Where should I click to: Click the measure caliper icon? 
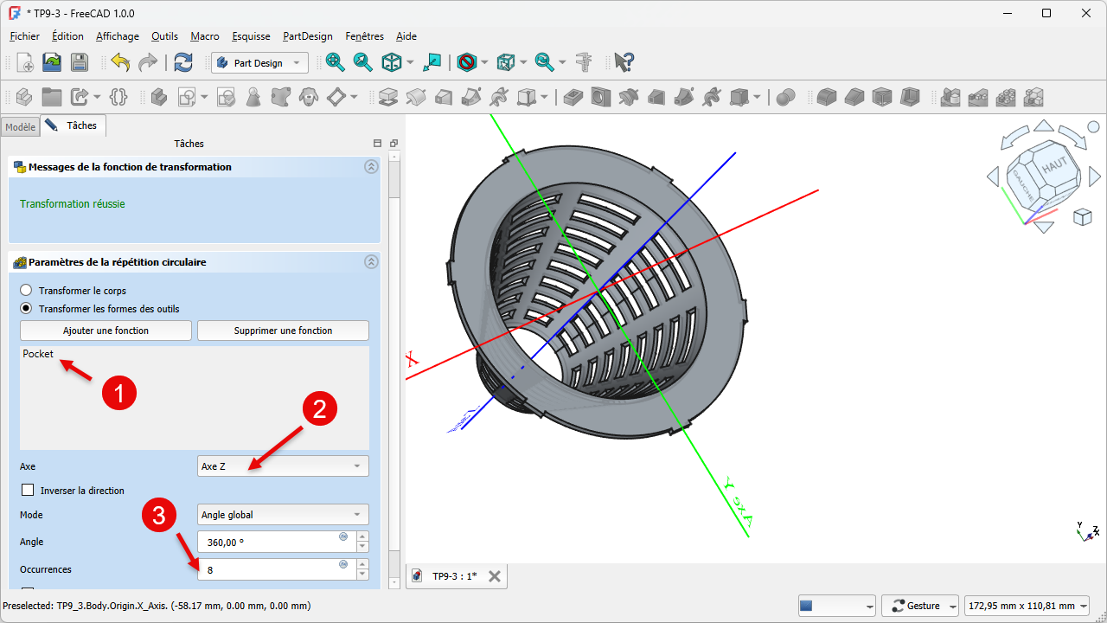pyautogui.click(x=585, y=62)
